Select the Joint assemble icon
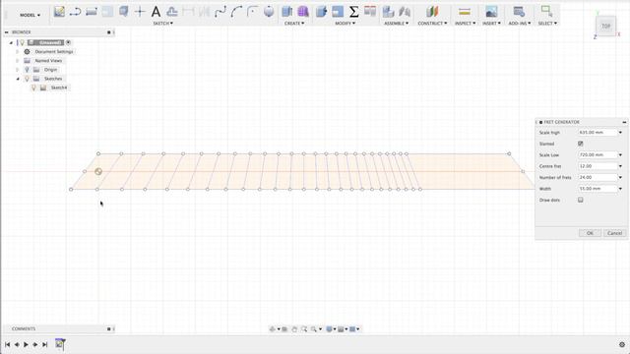The height and width of the screenshot is (354, 630). pyautogui.click(x=405, y=12)
